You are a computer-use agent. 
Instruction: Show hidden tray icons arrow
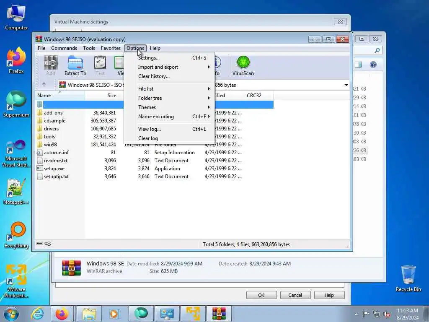pyautogui.click(x=356, y=314)
